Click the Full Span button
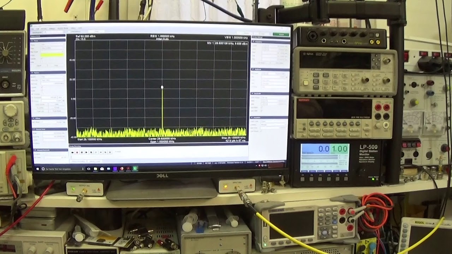 coord(261,63)
